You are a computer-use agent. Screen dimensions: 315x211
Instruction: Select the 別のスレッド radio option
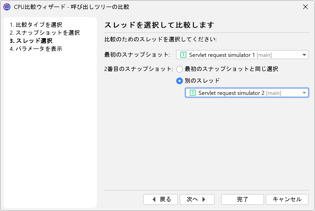(180, 81)
